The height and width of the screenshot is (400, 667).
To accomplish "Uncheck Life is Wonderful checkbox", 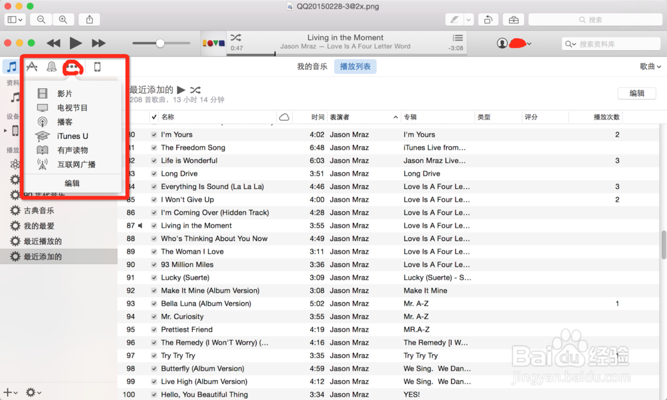I will tap(154, 160).
